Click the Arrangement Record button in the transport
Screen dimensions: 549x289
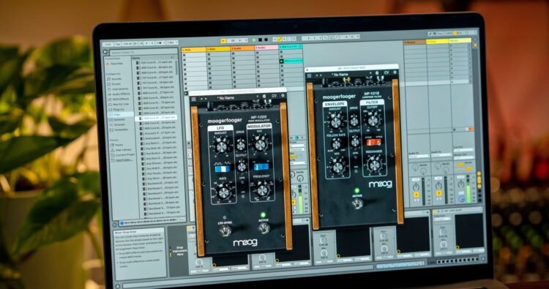point(266,40)
